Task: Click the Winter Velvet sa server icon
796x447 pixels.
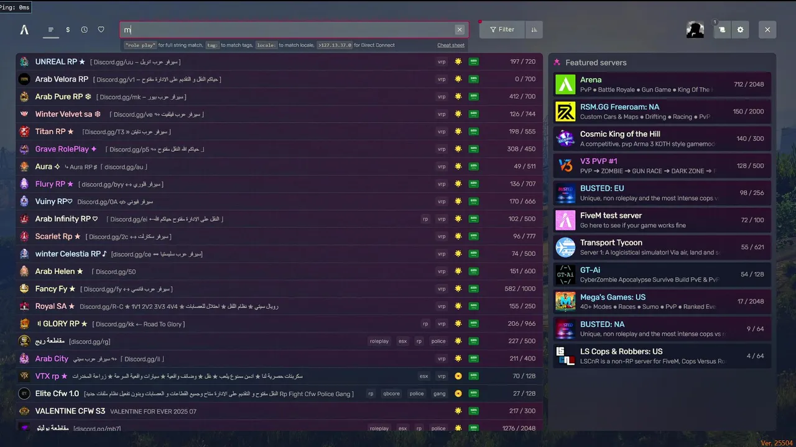Action: point(24,114)
